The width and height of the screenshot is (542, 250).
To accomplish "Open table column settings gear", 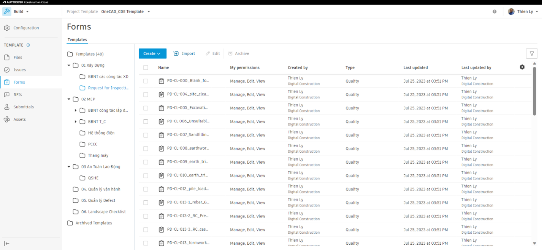I will click(x=522, y=67).
